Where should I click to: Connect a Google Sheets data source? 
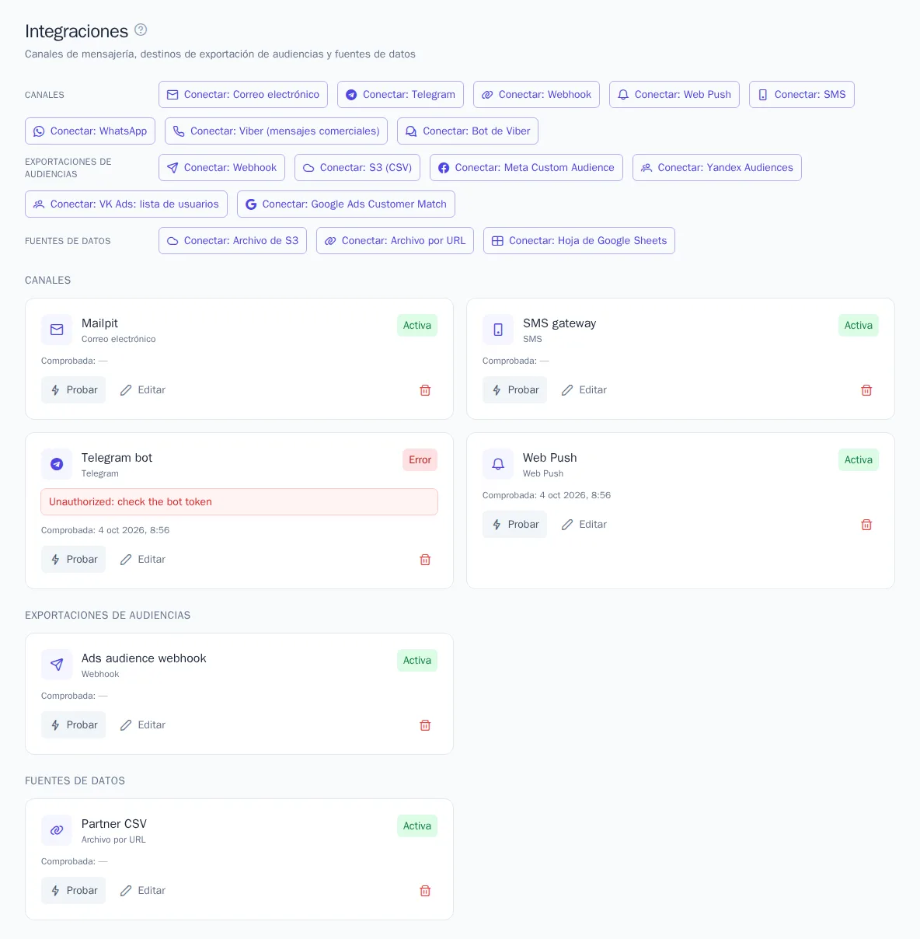[x=579, y=240]
